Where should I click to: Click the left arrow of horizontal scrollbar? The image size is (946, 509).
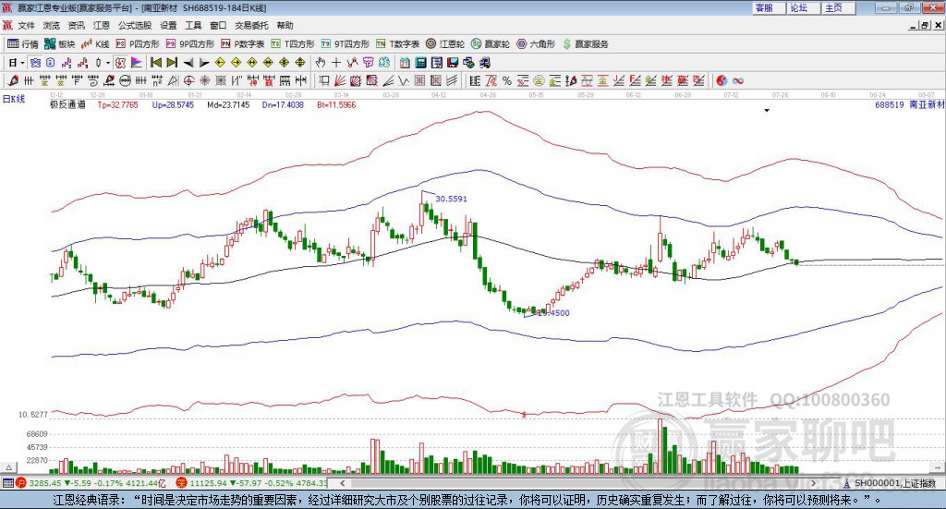pos(342,483)
